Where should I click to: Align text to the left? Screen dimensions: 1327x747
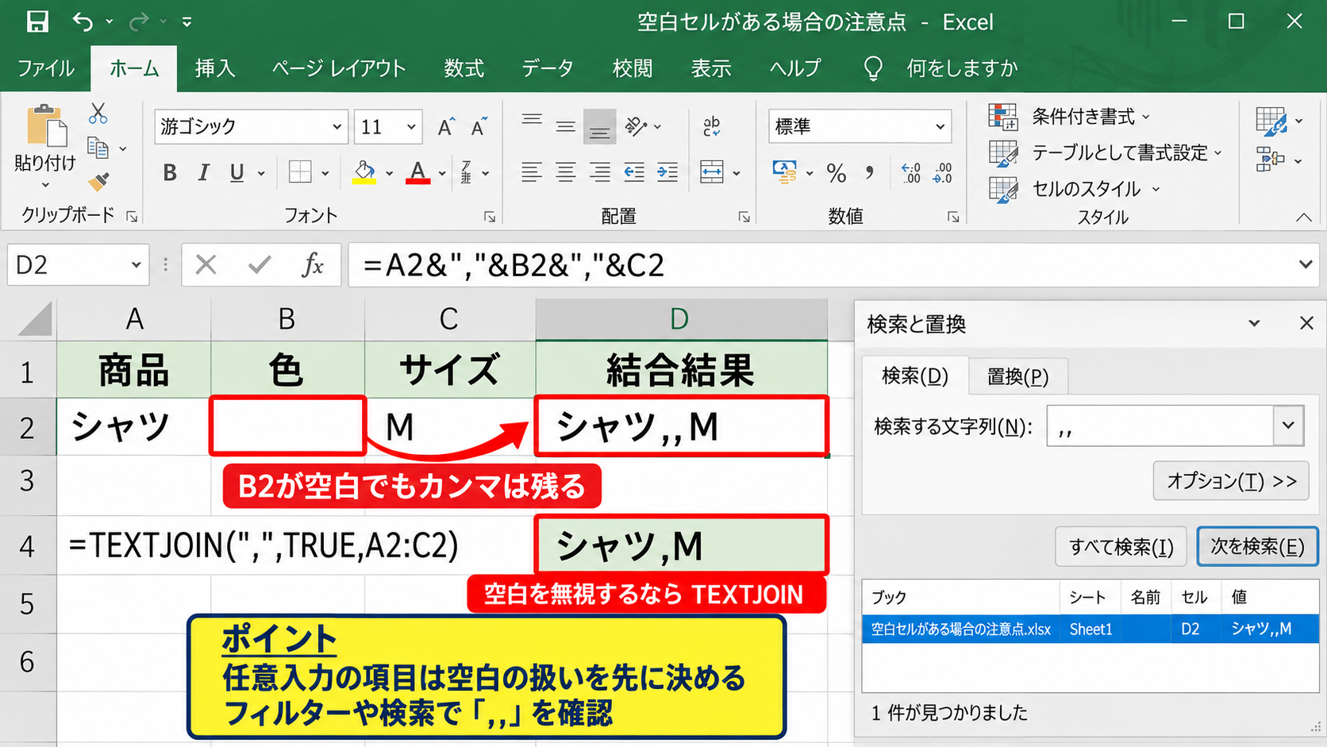532,171
